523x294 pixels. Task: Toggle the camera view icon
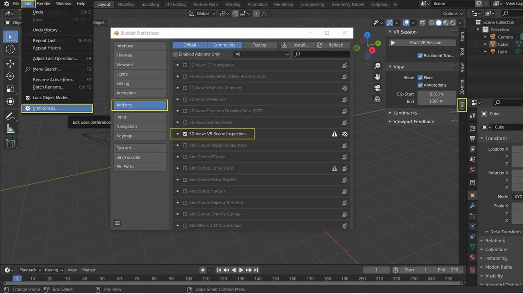(377, 88)
